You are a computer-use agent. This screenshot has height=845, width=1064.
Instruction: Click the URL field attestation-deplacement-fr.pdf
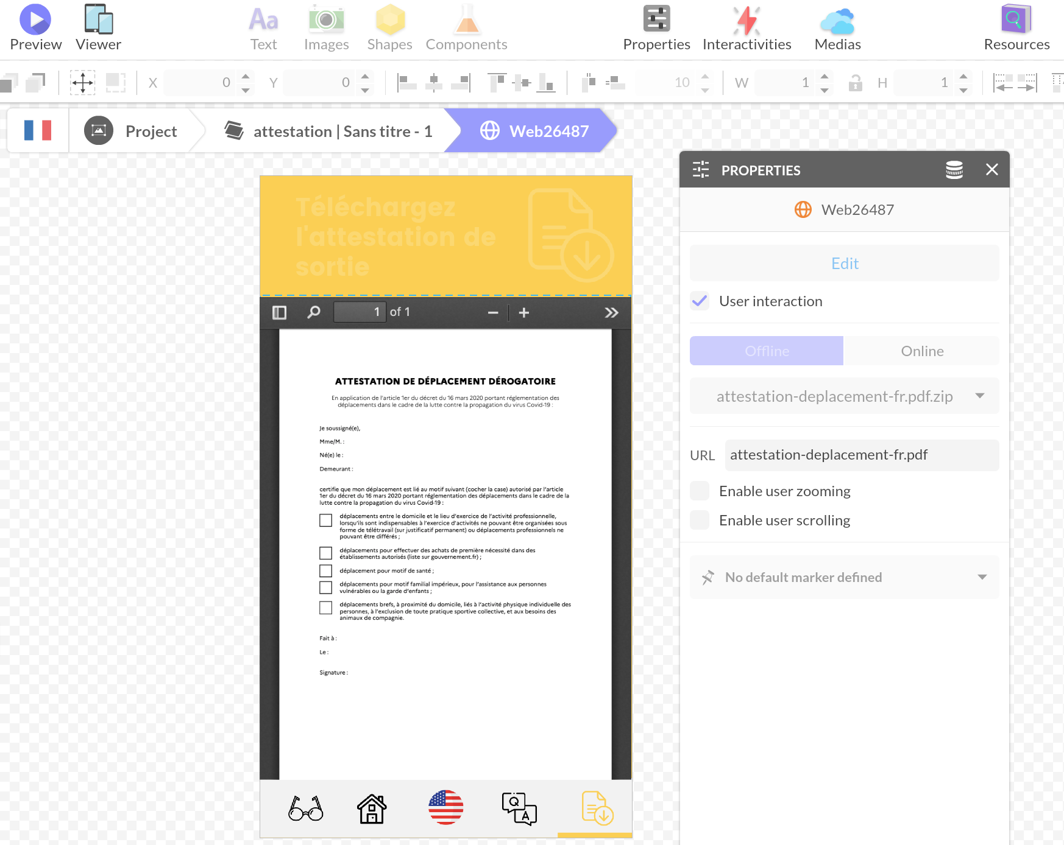(x=861, y=455)
